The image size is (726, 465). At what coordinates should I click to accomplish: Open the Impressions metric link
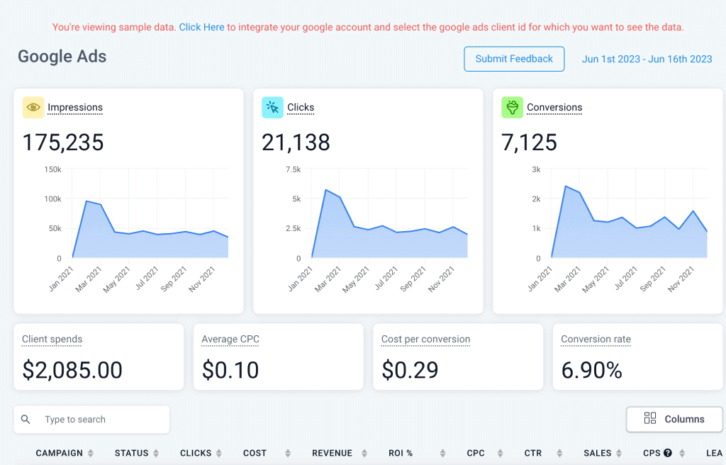point(75,107)
